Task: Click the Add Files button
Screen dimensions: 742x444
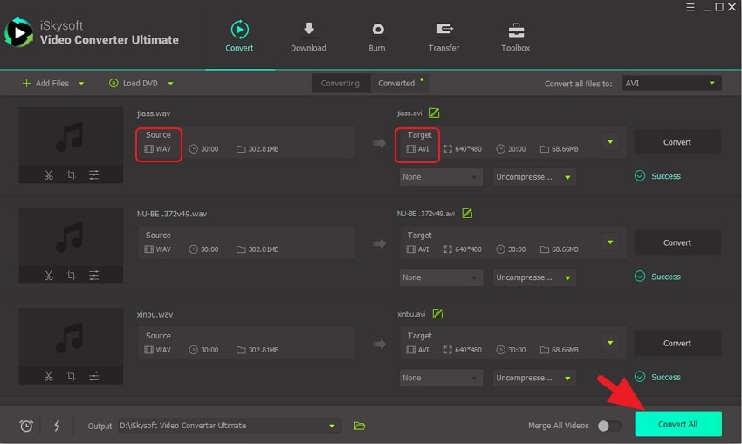Action: tap(45, 83)
